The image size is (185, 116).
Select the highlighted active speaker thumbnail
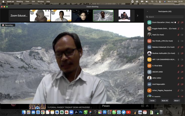coord(103,16)
